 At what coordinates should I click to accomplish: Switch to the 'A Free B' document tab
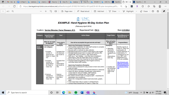click(x=22, y=2)
